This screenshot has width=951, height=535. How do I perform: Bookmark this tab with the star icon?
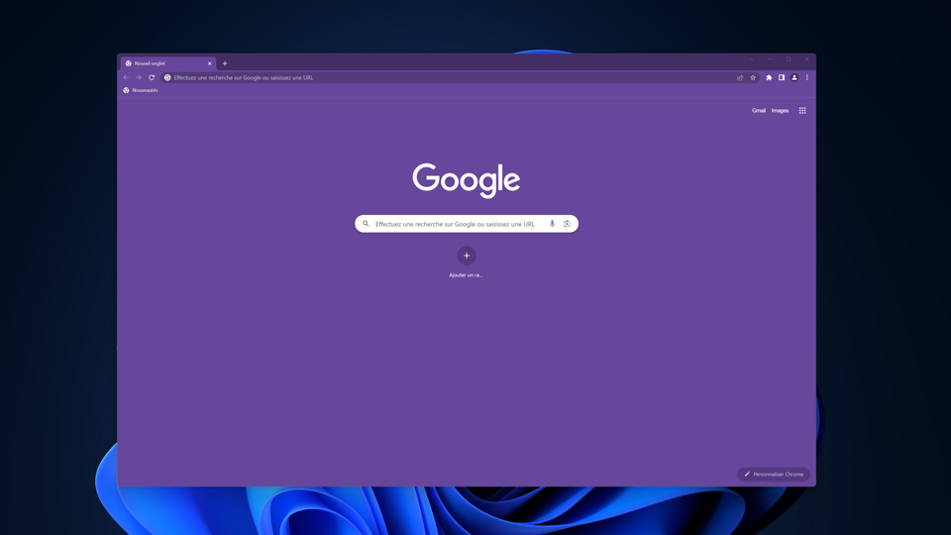(753, 77)
